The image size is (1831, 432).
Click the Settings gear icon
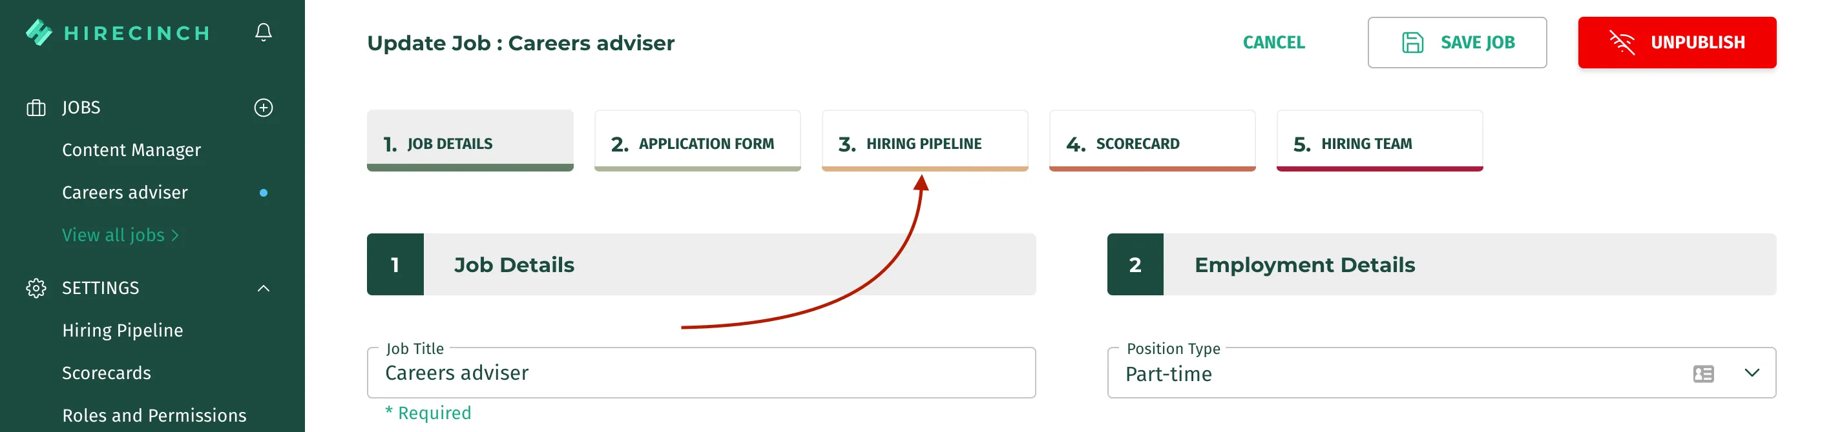36,288
